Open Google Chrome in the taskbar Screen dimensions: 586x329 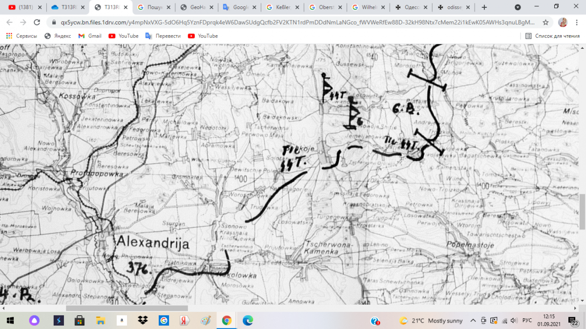pyautogui.click(x=227, y=321)
